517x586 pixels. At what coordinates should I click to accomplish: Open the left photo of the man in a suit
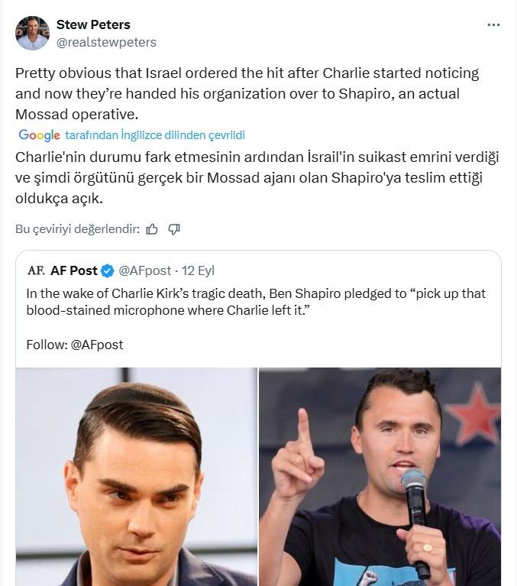point(137,477)
